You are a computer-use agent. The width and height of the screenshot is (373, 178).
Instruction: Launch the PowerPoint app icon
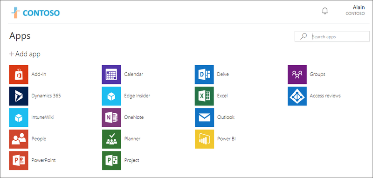coord(19,160)
